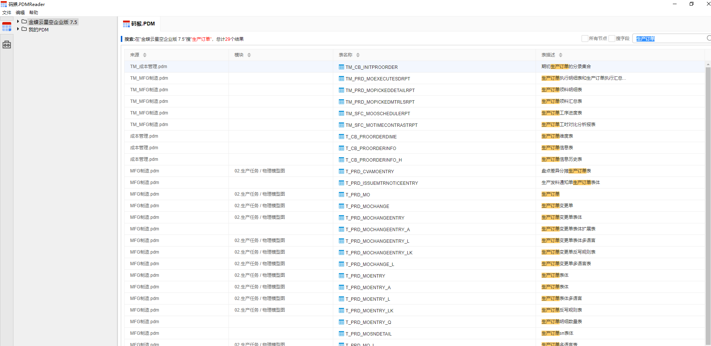Click table icon of T_PRD_MOENTRY_Q row
Screen dimensions: 711x346
tap(341, 322)
